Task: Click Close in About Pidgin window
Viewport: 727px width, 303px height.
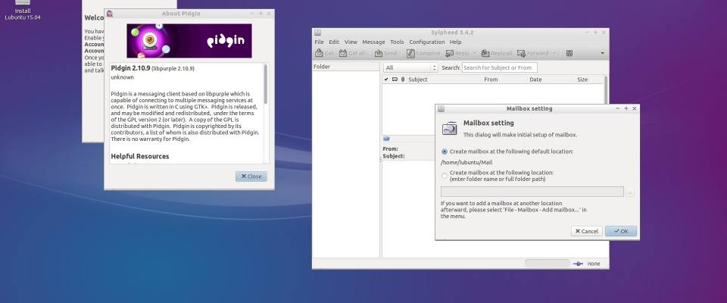Action: (251, 176)
